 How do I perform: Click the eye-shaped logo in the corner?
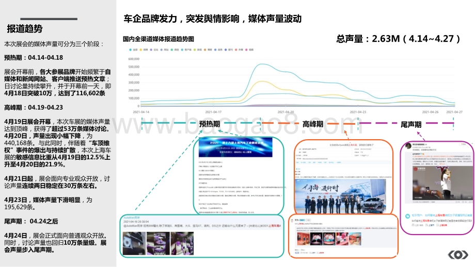tap(458, 255)
